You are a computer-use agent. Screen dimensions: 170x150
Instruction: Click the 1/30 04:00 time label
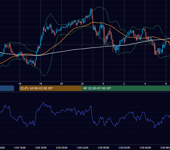click(145, 147)
